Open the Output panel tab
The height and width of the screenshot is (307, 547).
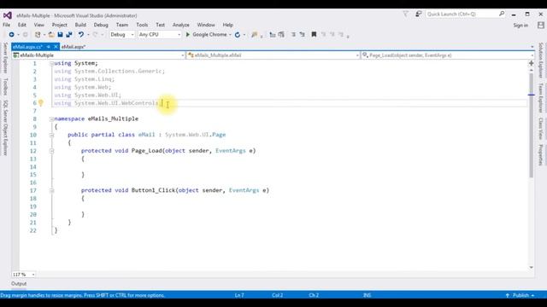[19, 284]
